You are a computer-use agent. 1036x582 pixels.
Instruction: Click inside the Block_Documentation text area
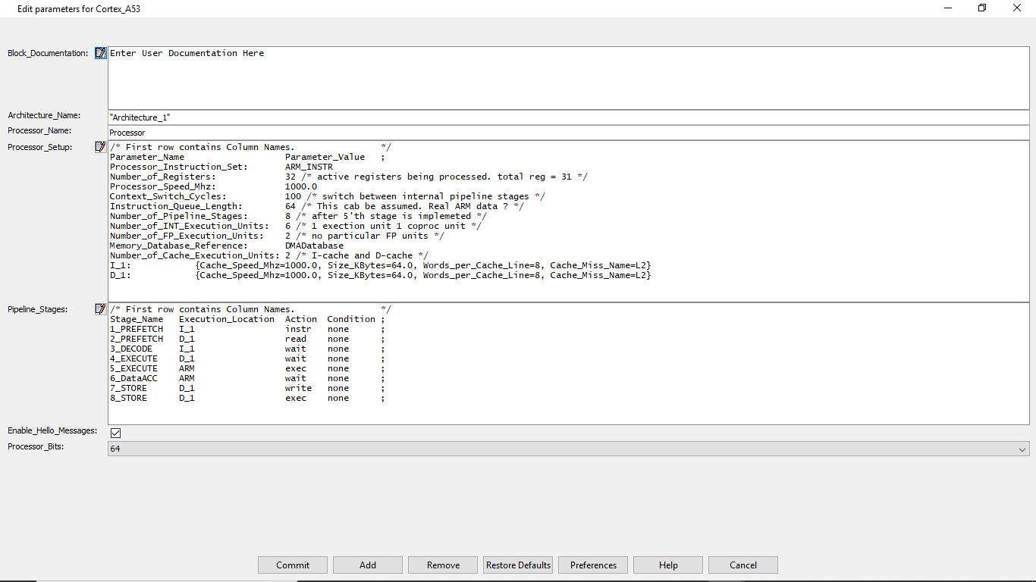568,79
